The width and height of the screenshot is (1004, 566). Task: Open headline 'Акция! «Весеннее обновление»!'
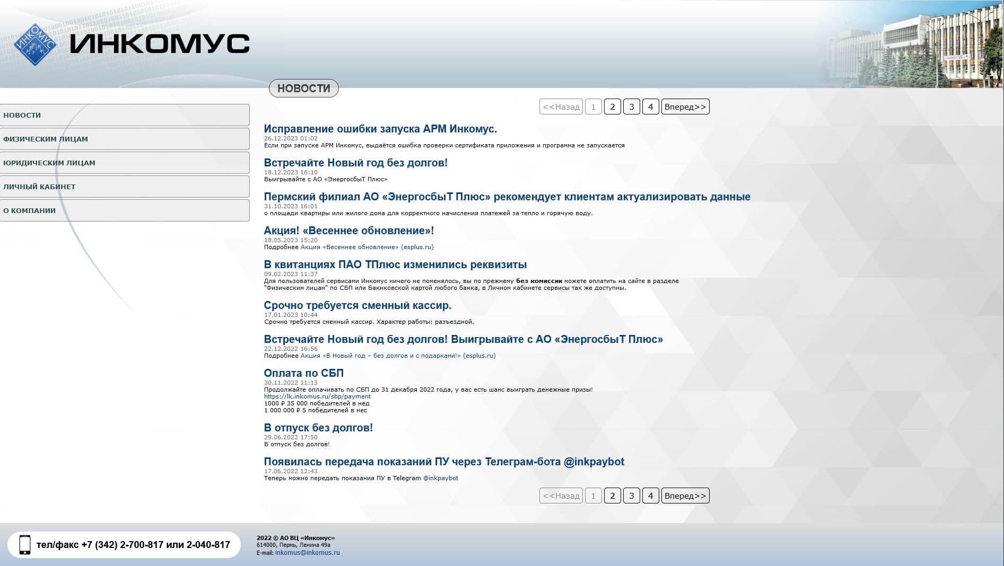pos(349,231)
